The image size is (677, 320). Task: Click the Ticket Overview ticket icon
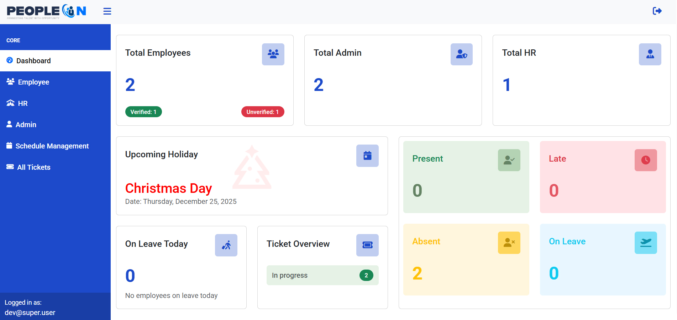367,245
